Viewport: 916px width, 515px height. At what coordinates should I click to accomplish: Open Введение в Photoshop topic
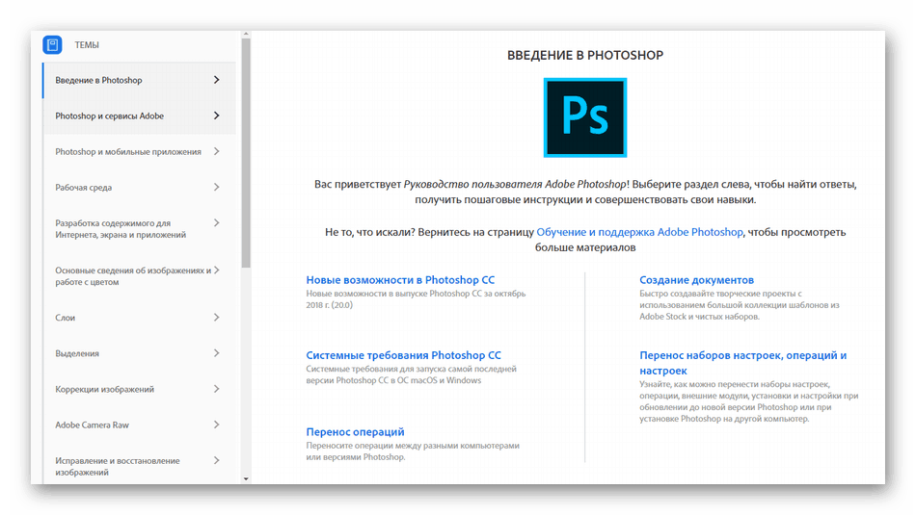(98, 80)
